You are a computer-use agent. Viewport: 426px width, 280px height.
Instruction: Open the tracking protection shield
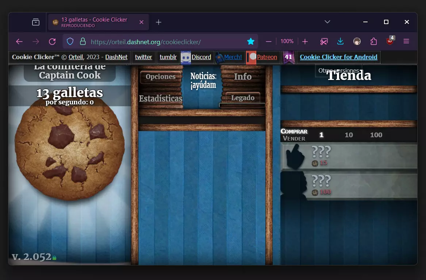click(70, 42)
